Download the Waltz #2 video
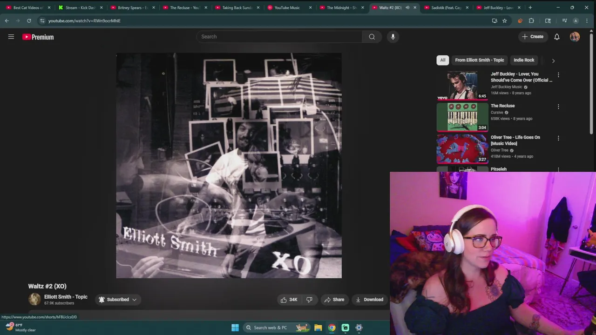This screenshot has width=596, height=335. coord(369,300)
